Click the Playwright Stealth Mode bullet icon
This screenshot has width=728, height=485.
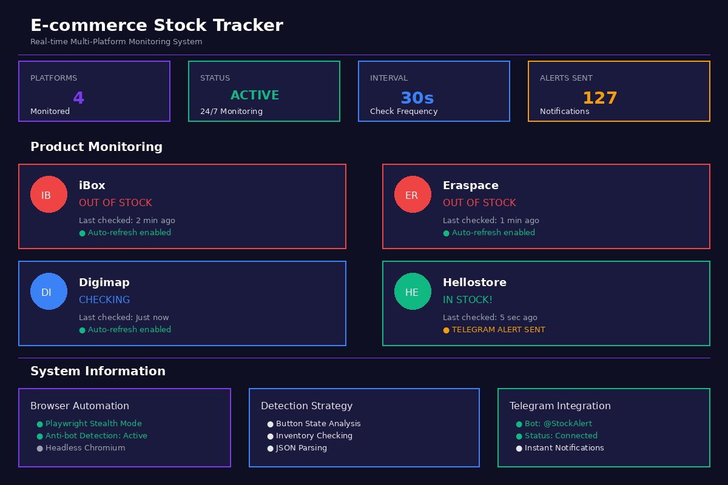pyautogui.click(x=39, y=423)
